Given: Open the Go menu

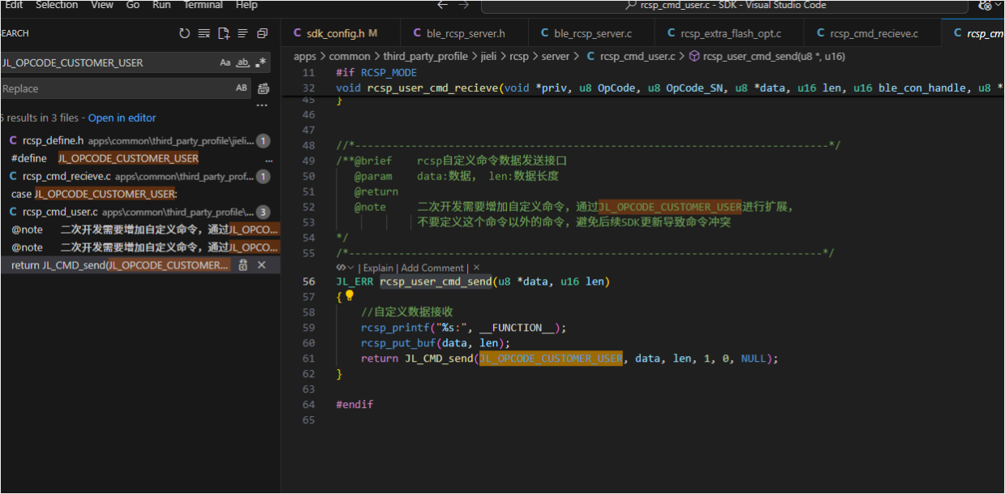Looking at the screenshot, I should [133, 5].
